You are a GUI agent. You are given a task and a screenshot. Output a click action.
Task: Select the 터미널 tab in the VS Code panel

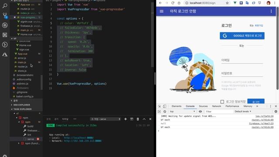tap(65, 119)
